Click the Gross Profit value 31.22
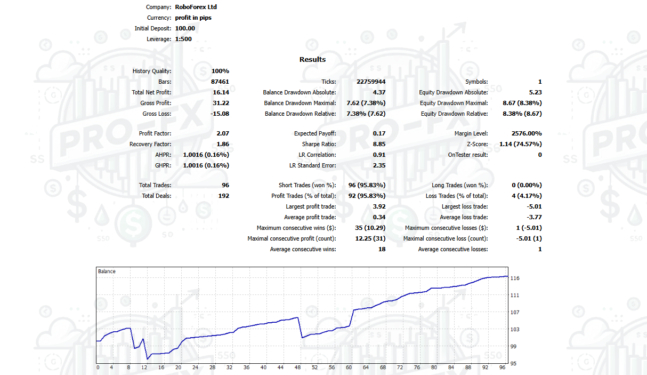 222,103
